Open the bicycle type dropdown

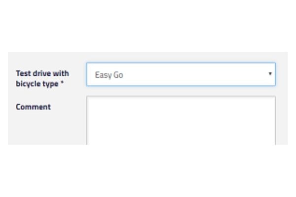click(181, 74)
